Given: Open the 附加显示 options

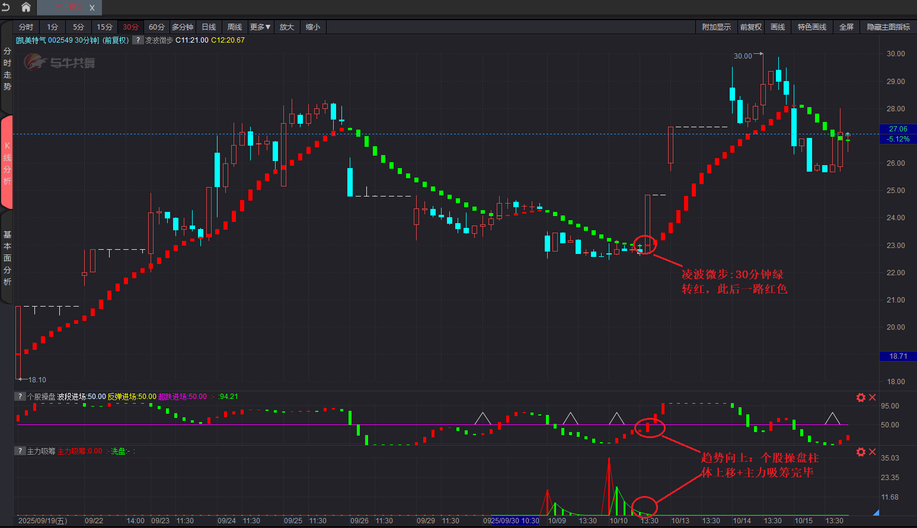Looking at the screenshot, I should [716, 27].
